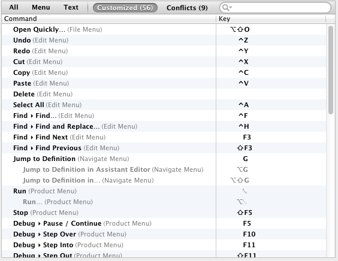
Task: Show the All key bindings filter
Action: pos(13,7)
